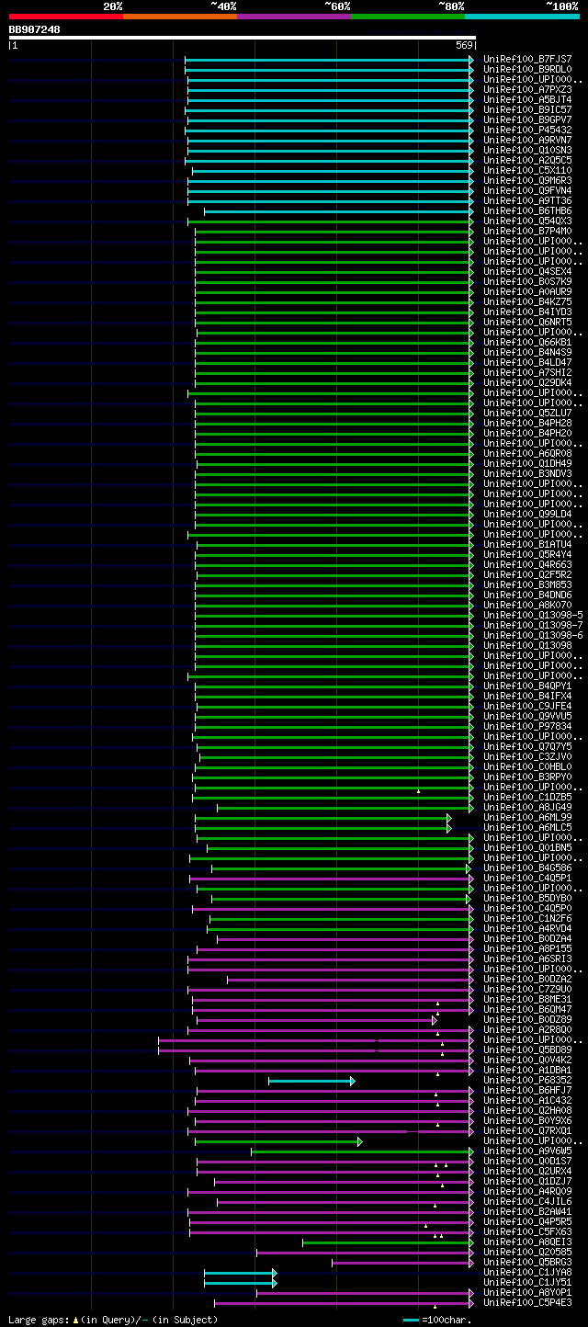Select hit label UniRef100_C4Q5P1
Screen dimensions: 588x1327
coord(527,878)
